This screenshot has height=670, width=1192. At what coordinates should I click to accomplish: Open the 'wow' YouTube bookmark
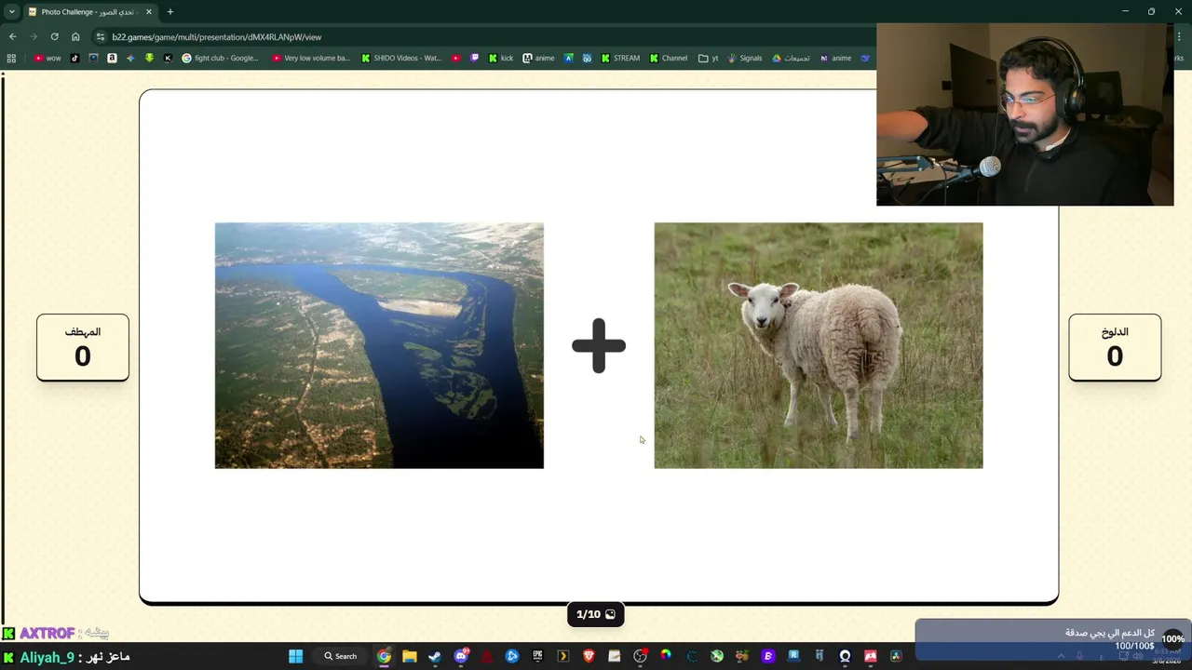coord(47,58)
